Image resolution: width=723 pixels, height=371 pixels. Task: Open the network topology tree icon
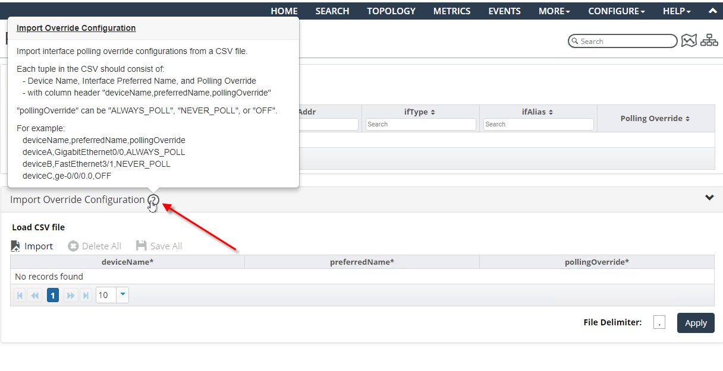pyautogui.click(x=709, y=40)
